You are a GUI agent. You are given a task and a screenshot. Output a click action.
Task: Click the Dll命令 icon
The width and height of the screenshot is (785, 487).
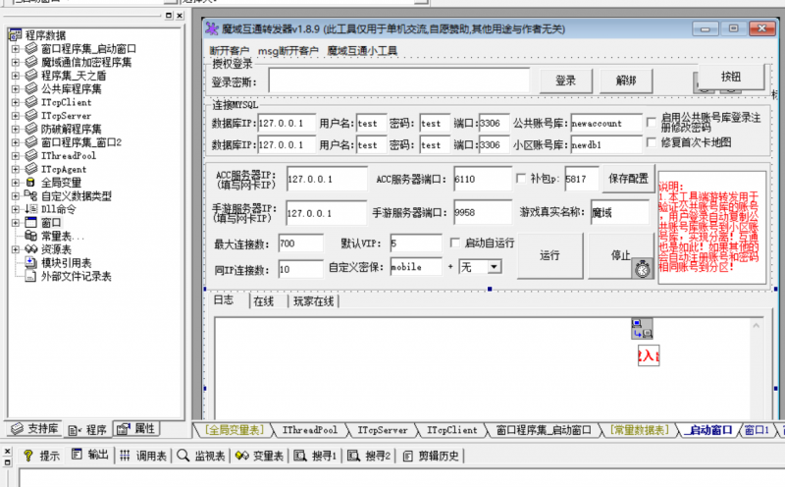click(31, 209)
